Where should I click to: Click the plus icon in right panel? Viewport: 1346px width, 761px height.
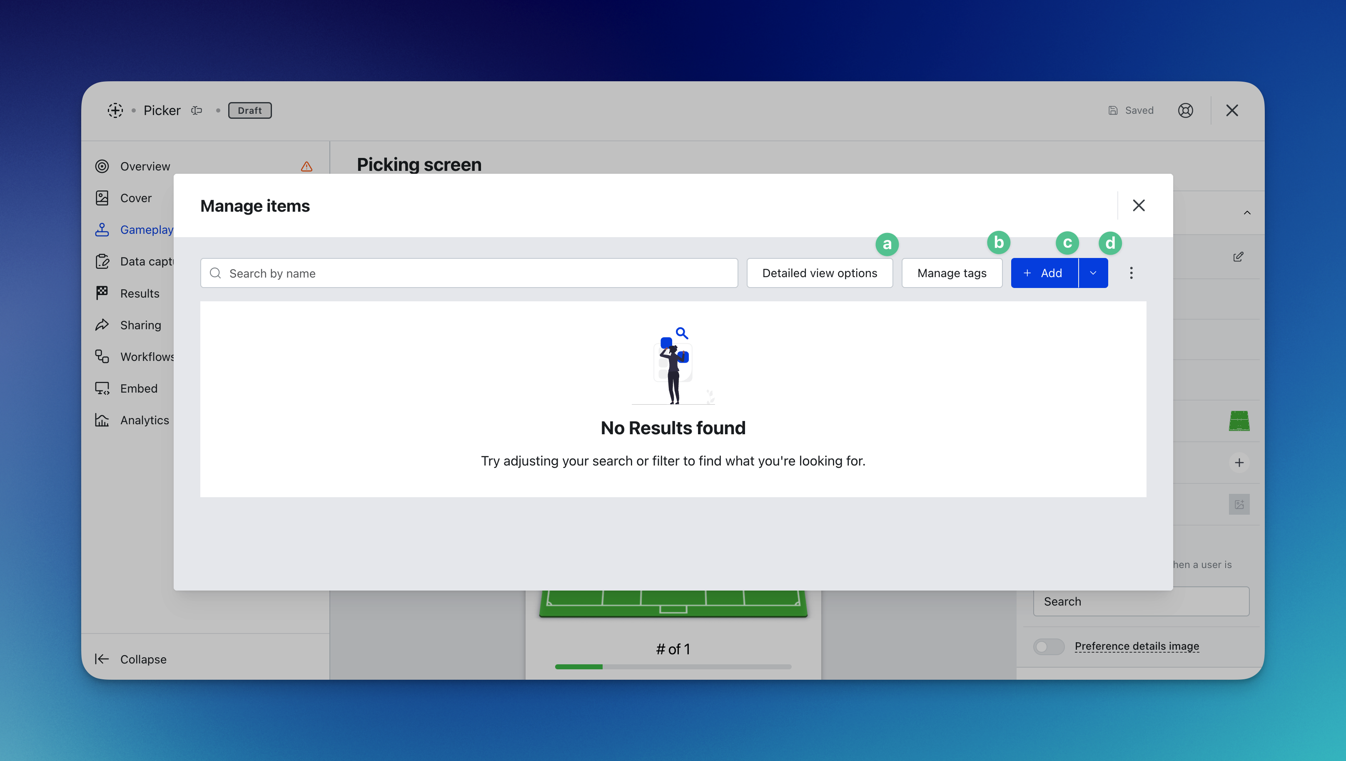[x=1239, y=462]
